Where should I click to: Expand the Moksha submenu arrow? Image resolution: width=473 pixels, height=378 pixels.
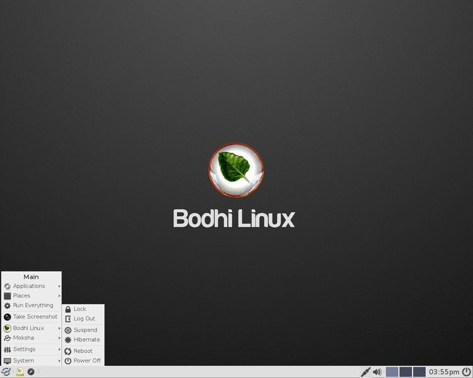59,338
